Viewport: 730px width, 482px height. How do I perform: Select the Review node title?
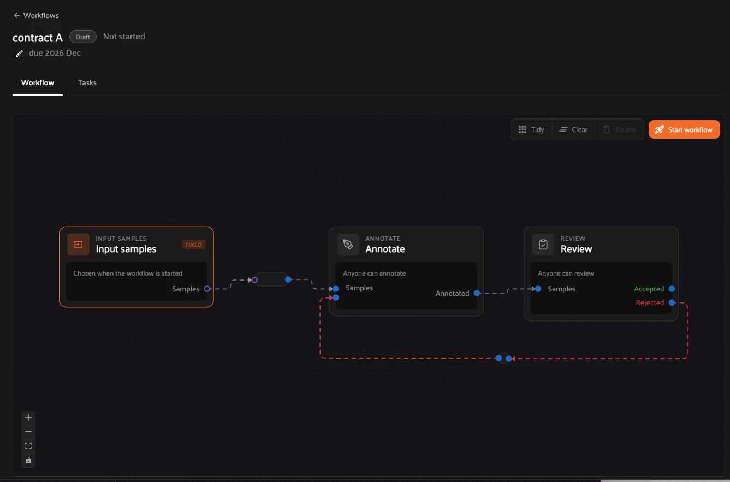pos(576,249)
